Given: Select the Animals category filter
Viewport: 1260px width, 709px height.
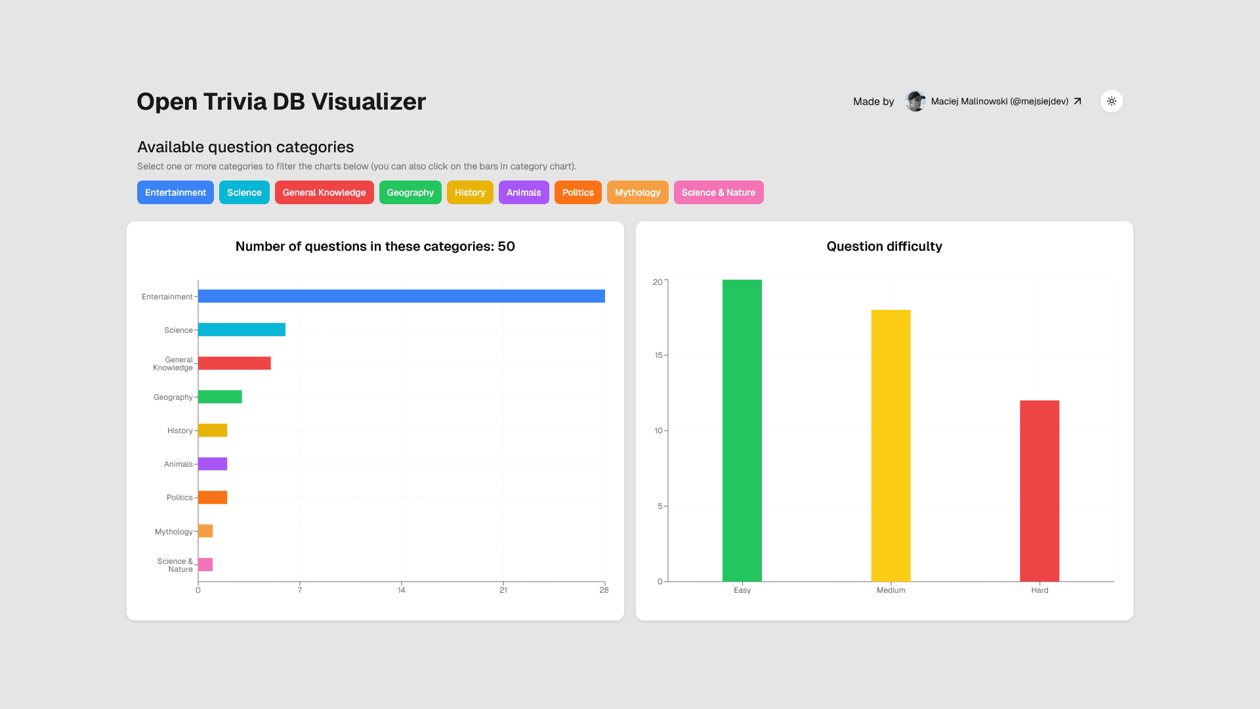Looking at the screenshot, I should point(523,192).
